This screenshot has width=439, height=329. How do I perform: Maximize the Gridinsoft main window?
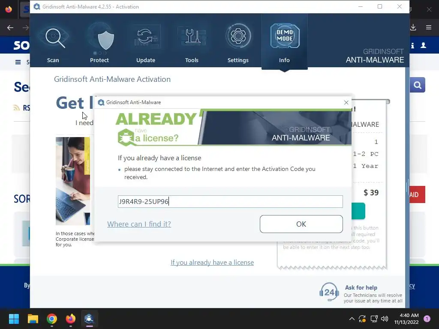(x=380, y=6)
